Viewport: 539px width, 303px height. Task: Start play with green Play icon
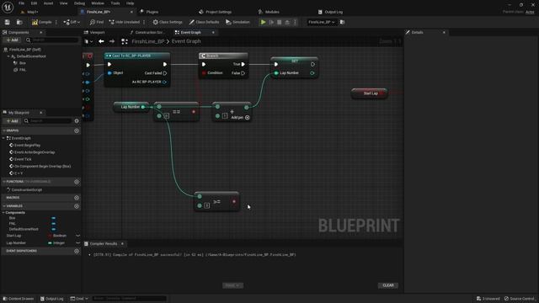click(x=263, y=22)
